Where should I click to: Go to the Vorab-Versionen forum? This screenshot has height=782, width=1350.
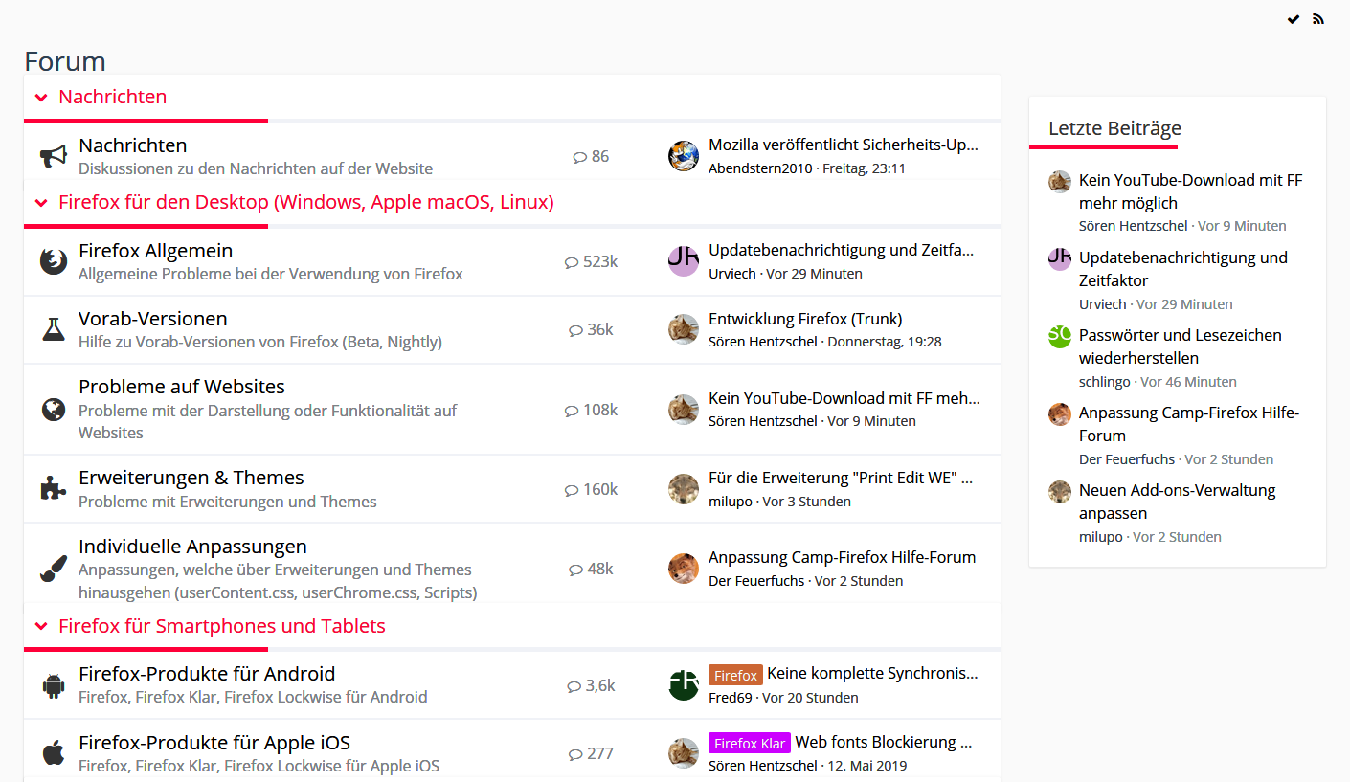153,319
